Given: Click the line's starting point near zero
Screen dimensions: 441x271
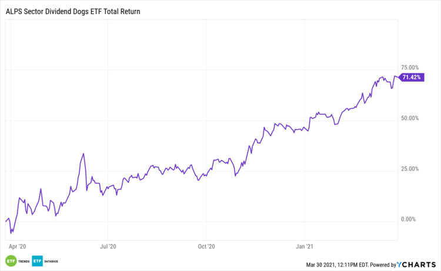Looking at the screenshot, I should [x=5, y=222].
